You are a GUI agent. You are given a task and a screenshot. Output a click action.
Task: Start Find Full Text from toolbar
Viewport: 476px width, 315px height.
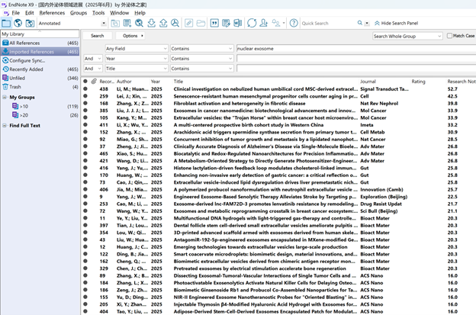175,23
